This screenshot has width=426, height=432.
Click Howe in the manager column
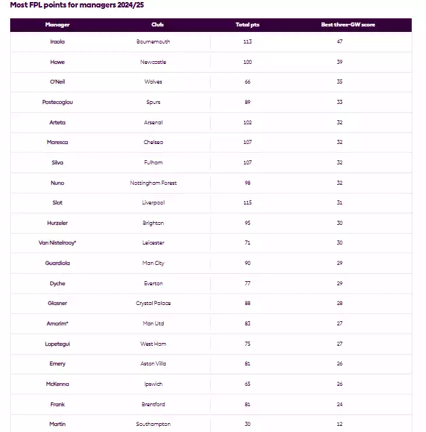(x=58, y=62)
